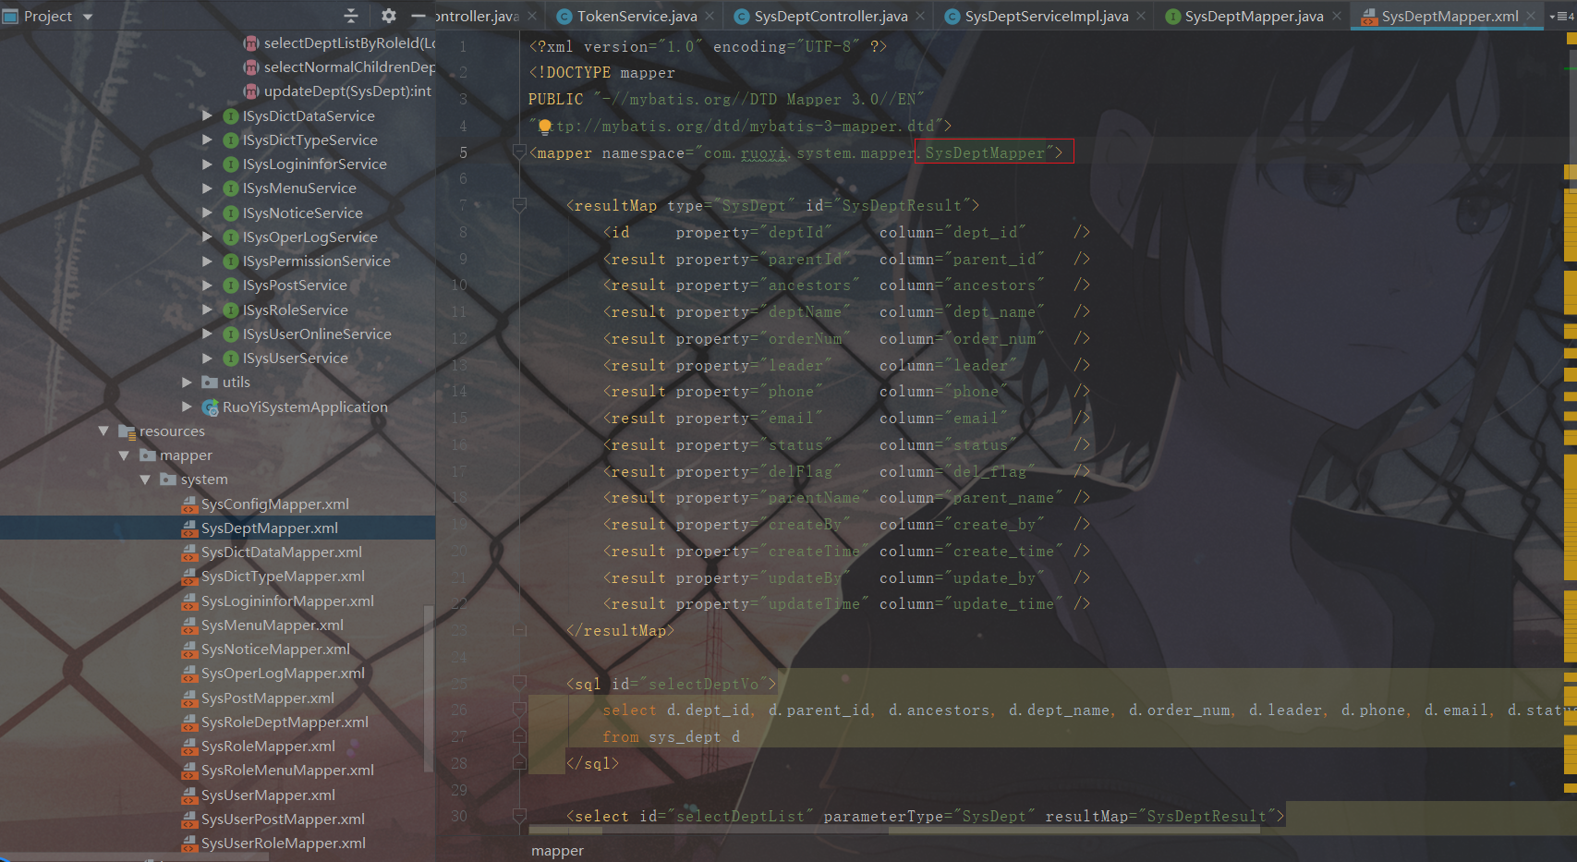Open SysUserRoleMapper.xml file
This screenshot has width=1577, height=862.
284,843
